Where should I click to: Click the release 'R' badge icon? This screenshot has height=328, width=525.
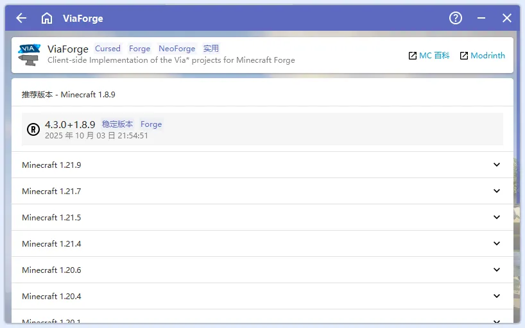(x=33, y=129)
